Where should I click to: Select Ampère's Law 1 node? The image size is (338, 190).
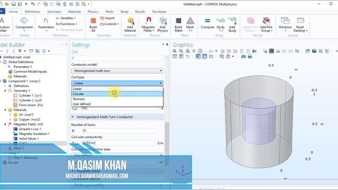(x=27, y=129)
